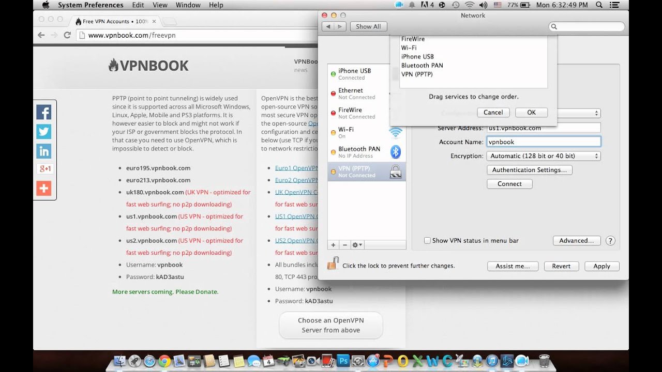Click the Account Name field

point(544,142)
